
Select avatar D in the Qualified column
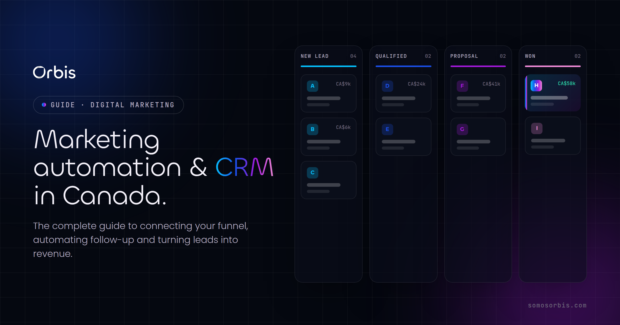click(x=388, y=86)
